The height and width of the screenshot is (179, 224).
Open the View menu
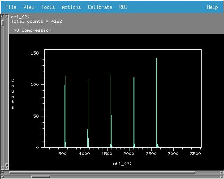[29, 7]
